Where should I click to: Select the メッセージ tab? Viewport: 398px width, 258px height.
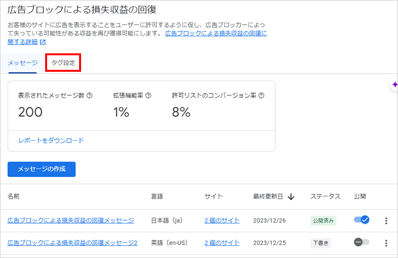click(x=23, y=63)
